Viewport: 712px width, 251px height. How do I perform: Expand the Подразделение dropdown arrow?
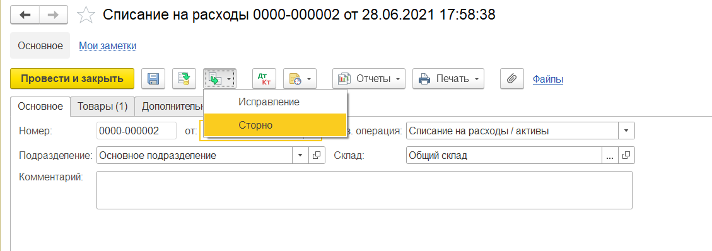pyautogui.click(x=300, y=155)
